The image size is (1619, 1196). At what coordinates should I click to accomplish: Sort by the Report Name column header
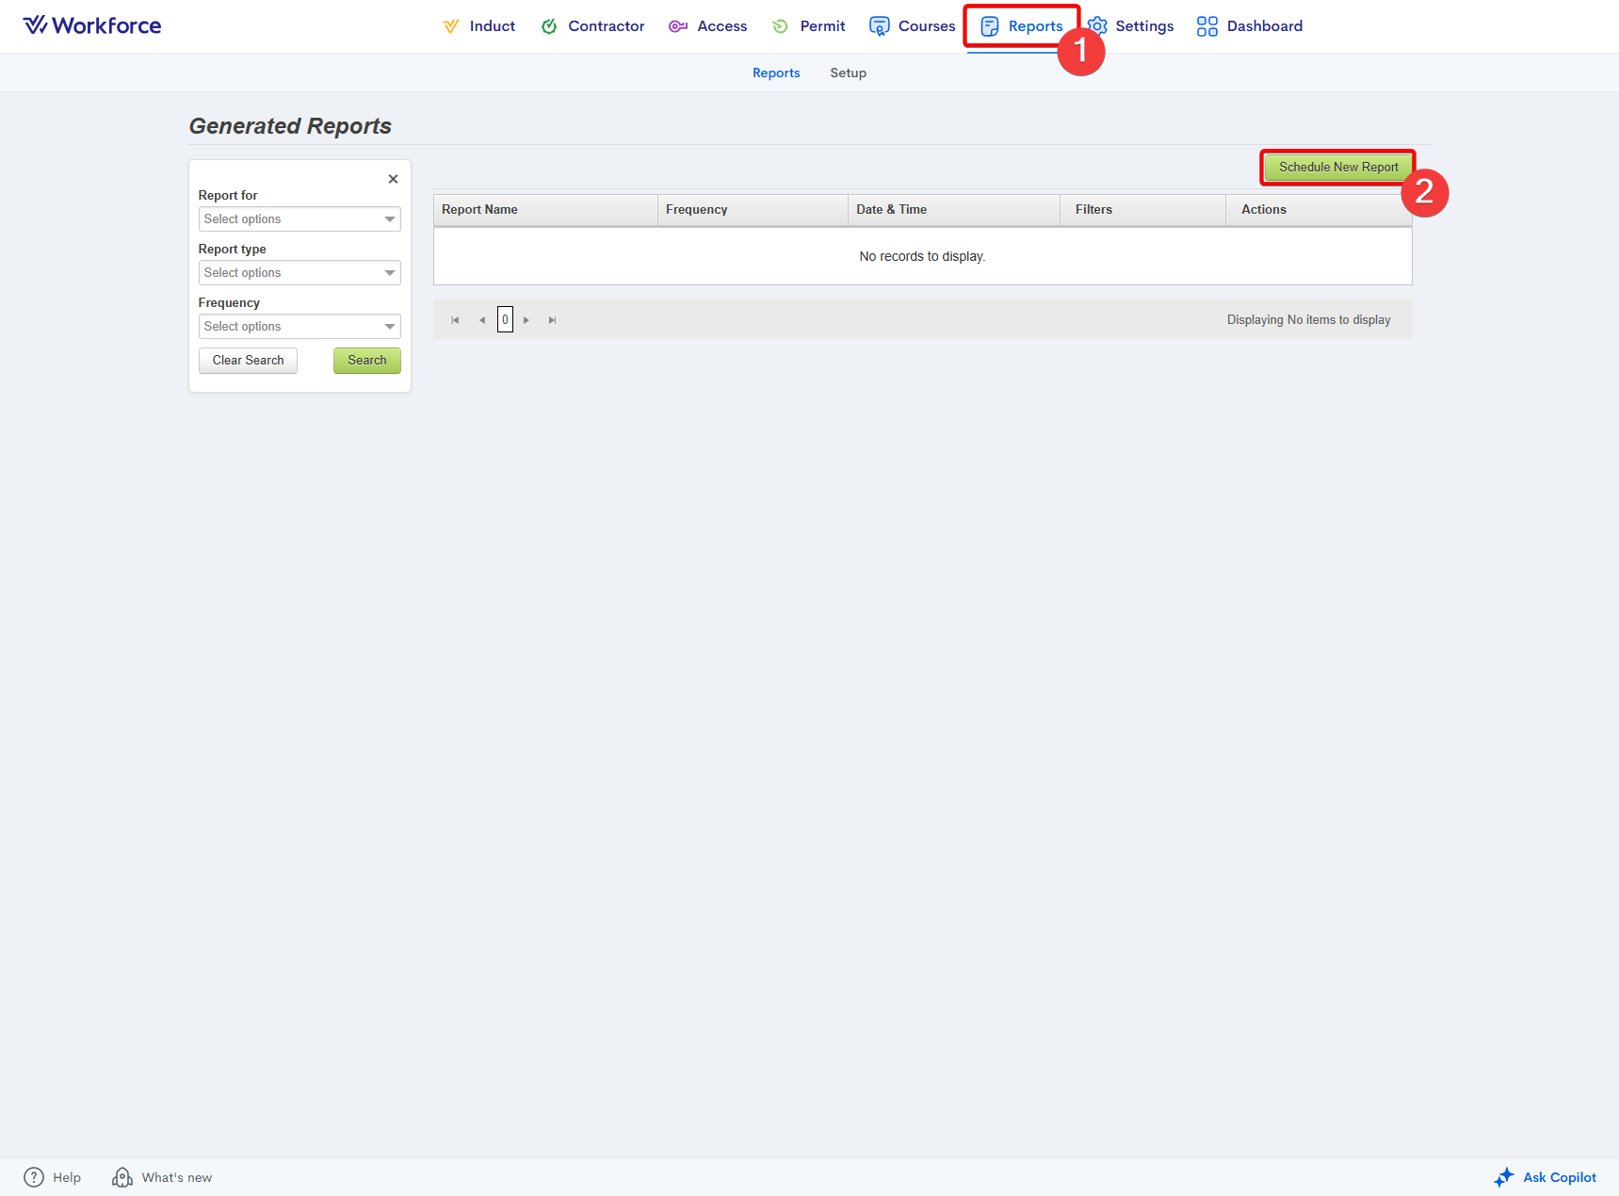pos(480,210)
